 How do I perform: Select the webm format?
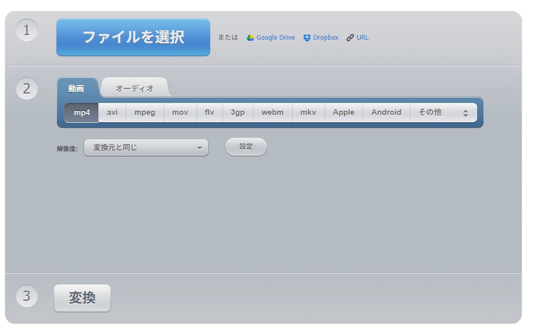tap(273, 112)
